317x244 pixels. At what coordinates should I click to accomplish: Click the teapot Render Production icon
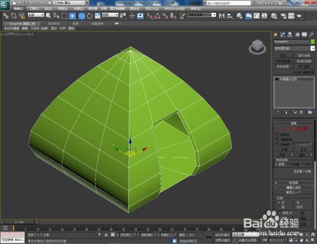(299, 16)
